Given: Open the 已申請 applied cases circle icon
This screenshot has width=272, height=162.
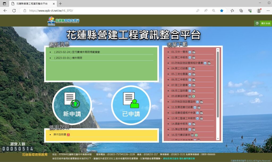Looking at the screenshot, I should pyautogui.click(x=131, y=105).
